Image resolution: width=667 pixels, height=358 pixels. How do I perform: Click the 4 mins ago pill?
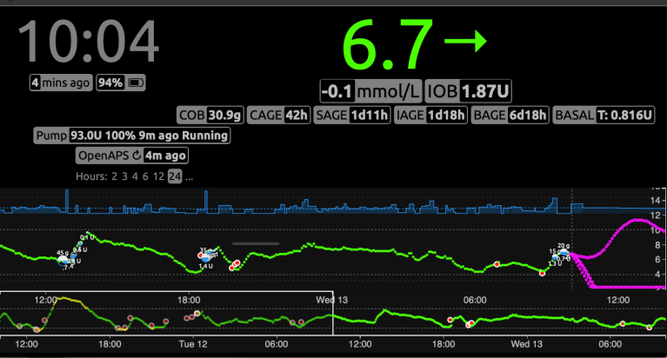pyautogui.click(x=61, y=83)
